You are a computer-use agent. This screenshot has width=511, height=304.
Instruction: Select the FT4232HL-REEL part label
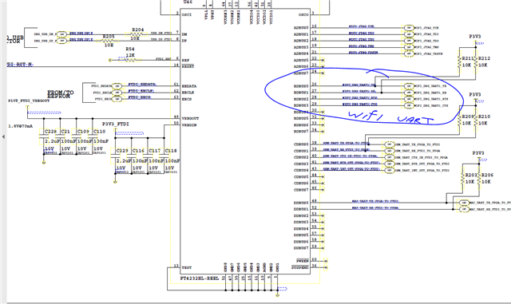pos(200,278)
